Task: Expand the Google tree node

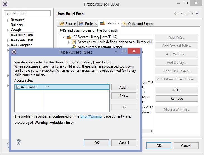Action: pos(8,30)
